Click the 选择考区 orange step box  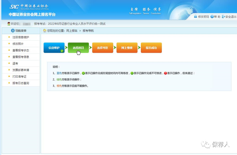click(x=103, y=48)
